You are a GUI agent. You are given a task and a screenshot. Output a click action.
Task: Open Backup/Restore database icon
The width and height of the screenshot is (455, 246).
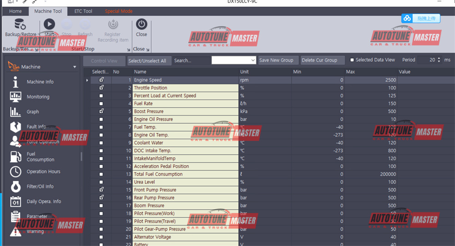(20, 24)
